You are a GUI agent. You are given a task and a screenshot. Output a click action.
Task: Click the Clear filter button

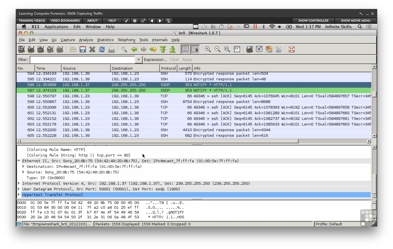[x=175, y=60]
